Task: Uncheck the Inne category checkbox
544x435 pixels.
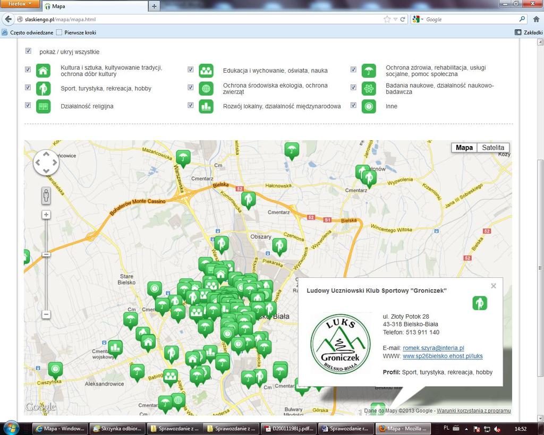Action: [353, 105]
